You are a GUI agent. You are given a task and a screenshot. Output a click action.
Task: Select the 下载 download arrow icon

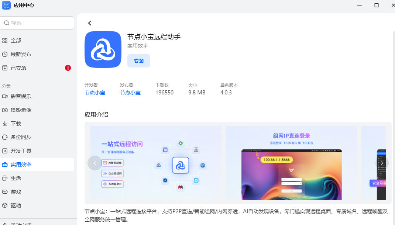pos(5,124)
